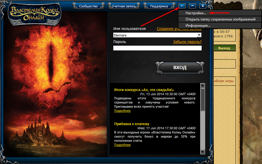The height and width of the screenshot is (164, 262).
Task: Open the launcher options dropdown arrow button
Action: point(182,6)
